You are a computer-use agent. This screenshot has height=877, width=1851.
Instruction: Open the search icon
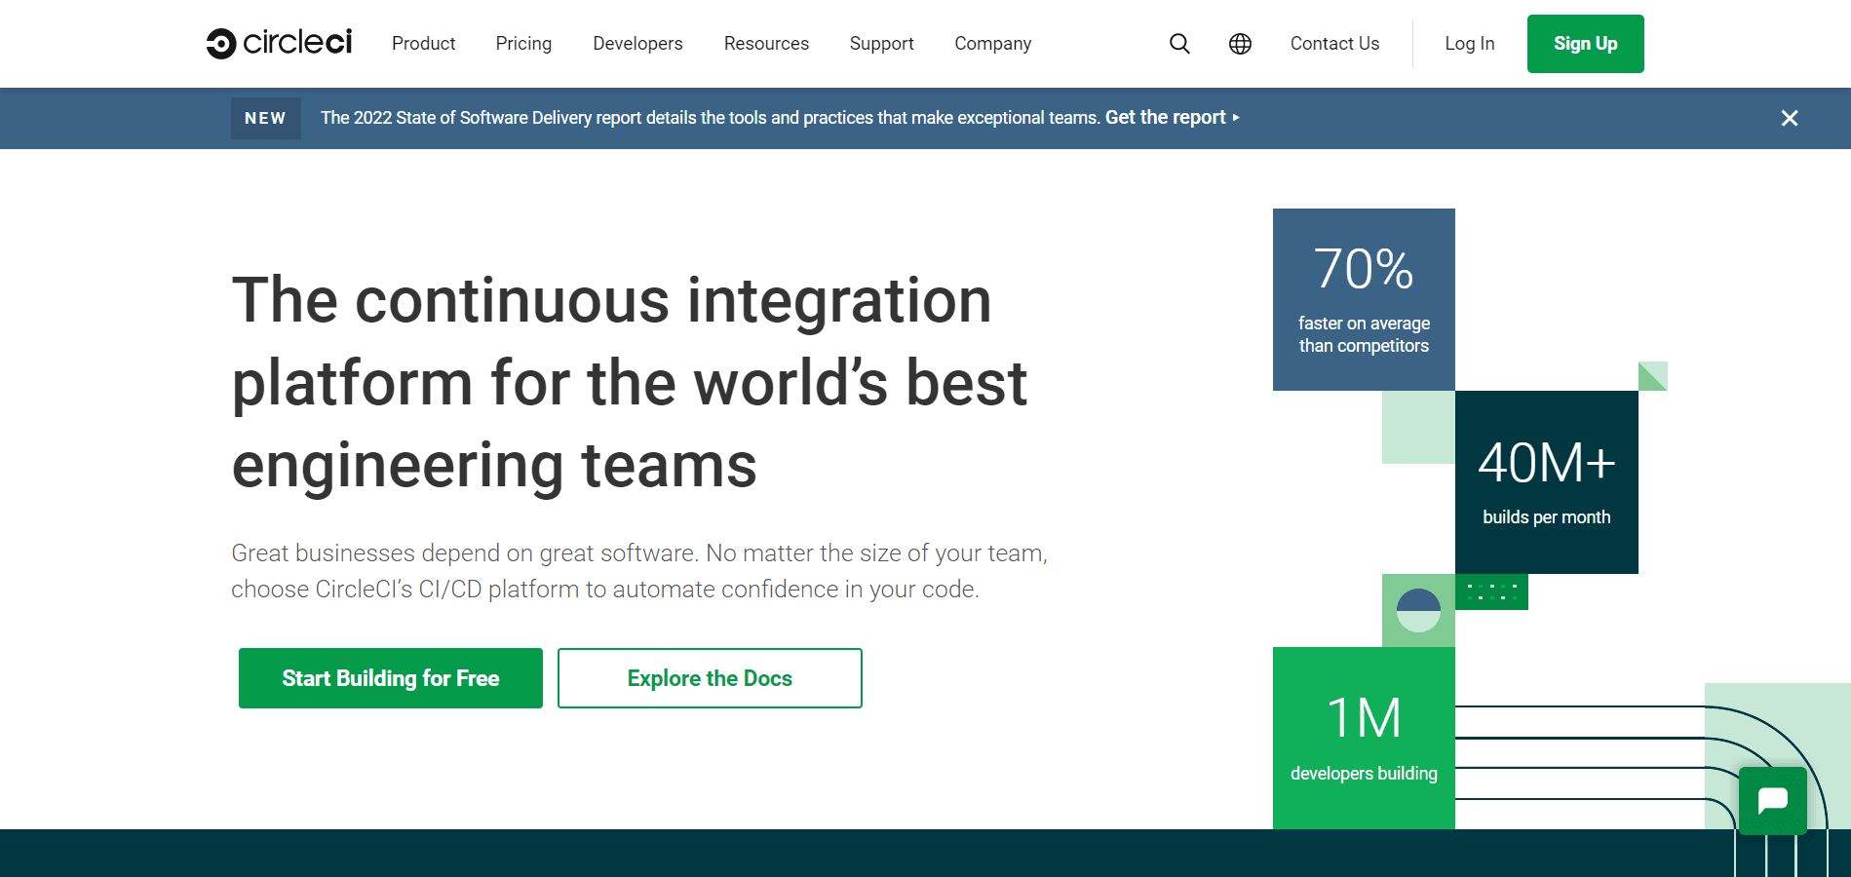tap(1178, 44)
